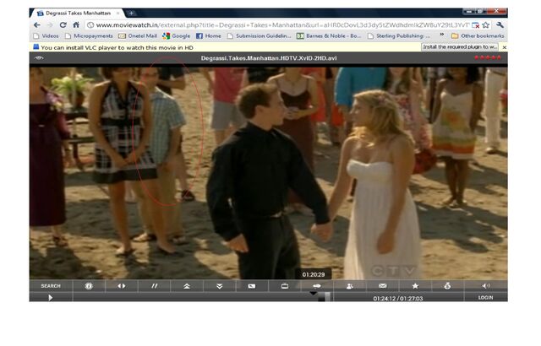Click the arrow share icon below timestamp
Screen dimensions: 541x346
(317, 286)
